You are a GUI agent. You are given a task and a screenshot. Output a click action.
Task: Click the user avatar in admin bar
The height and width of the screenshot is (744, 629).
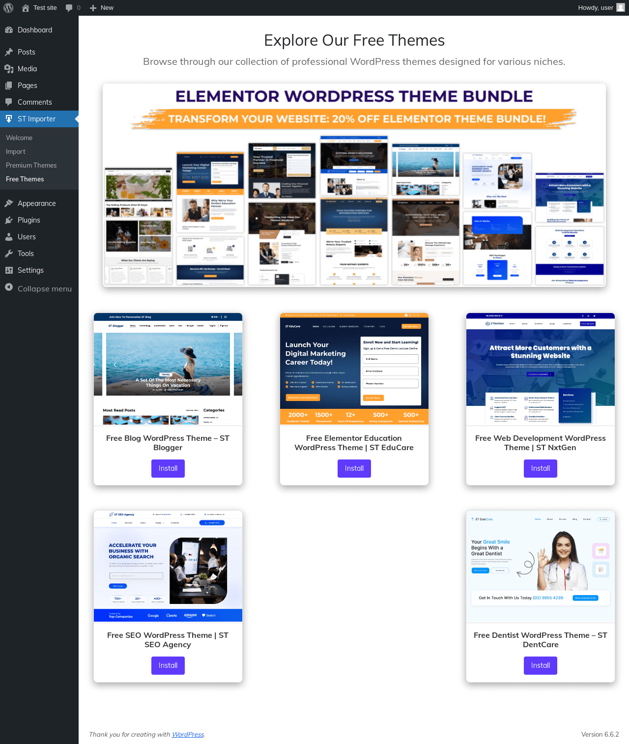point(621,7)
